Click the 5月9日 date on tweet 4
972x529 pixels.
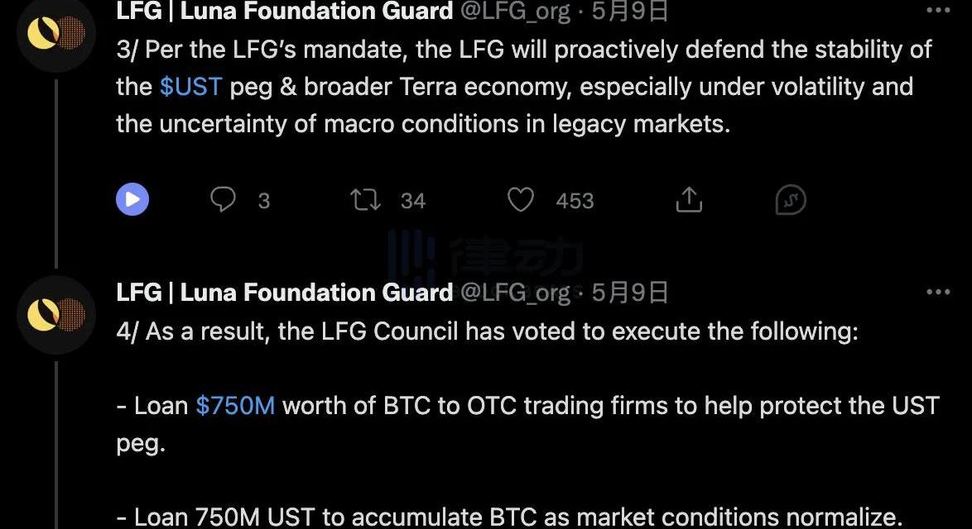pyautogui.click(x=629, y=292)
